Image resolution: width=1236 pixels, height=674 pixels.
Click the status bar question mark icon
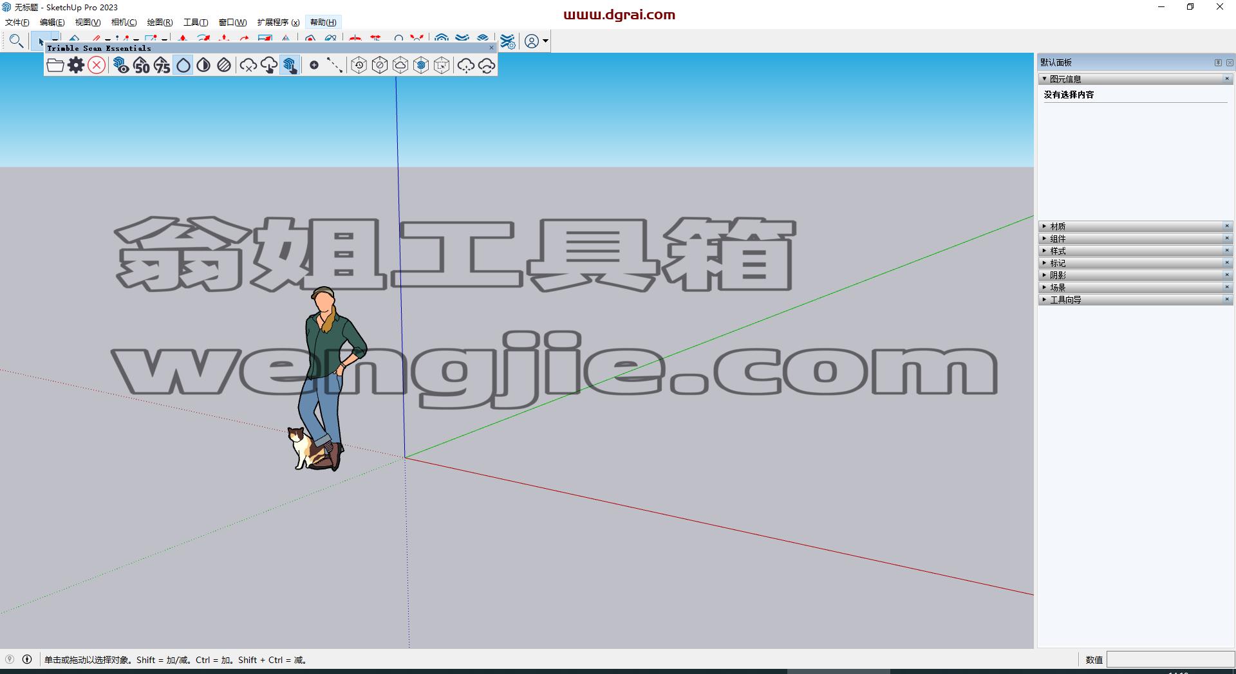(10, 659)
